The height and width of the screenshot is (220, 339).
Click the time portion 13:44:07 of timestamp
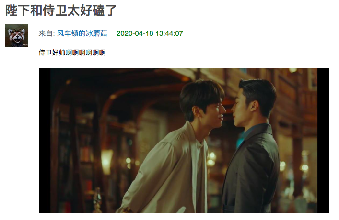169,33
